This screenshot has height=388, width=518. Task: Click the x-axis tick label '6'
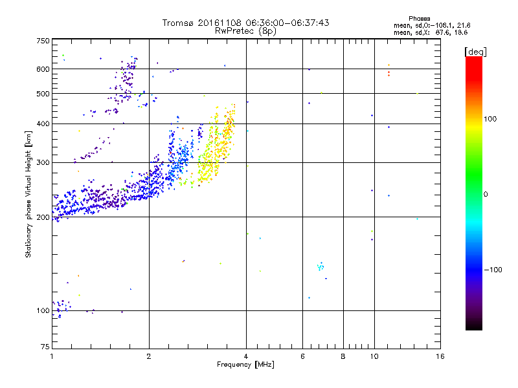(x=302, y=356)
